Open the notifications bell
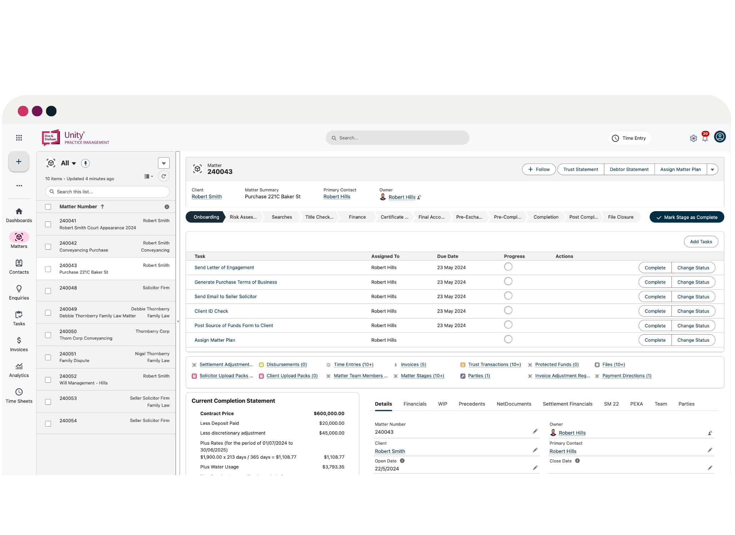This screenshot has height=535, width=735. pos(705,138)
